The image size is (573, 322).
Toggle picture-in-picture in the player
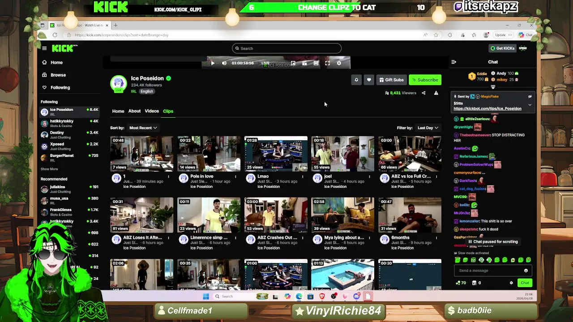point(293,63)
